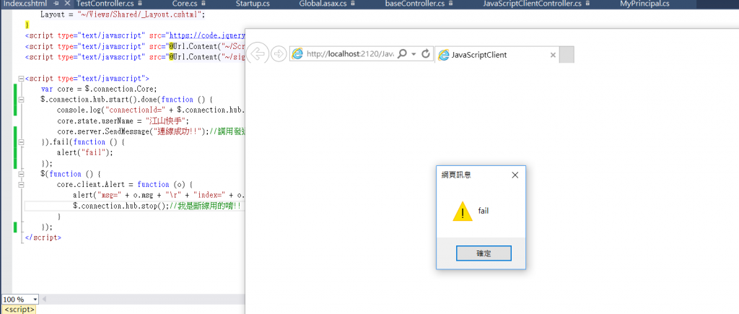Viewport: 739px width, 314px height.
Task: Click the console.log("connectionId=" line
Action: tap(151, 110)
